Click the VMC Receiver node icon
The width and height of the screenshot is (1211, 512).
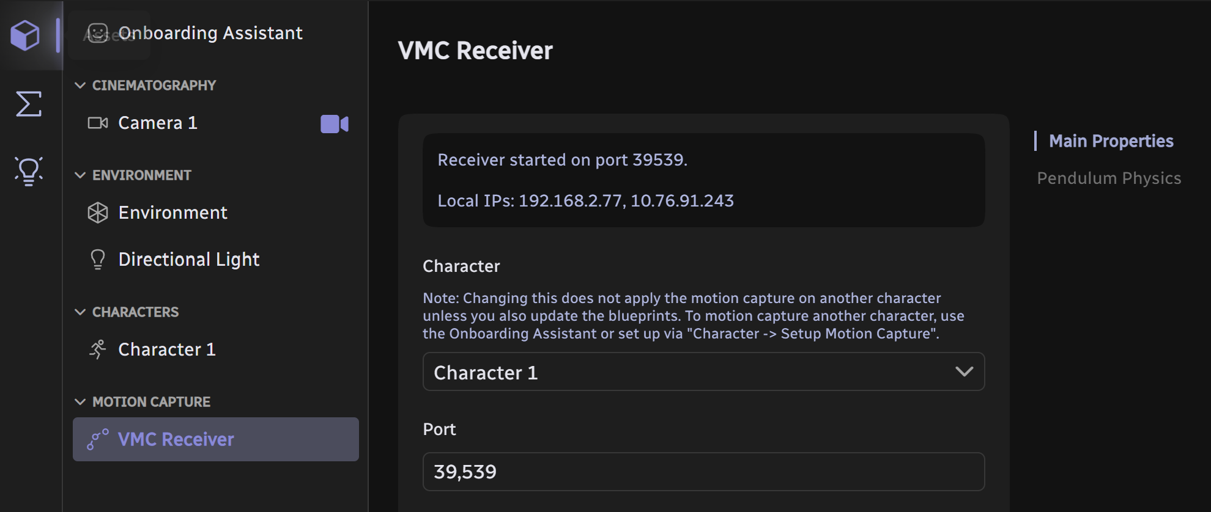(98, 439)
